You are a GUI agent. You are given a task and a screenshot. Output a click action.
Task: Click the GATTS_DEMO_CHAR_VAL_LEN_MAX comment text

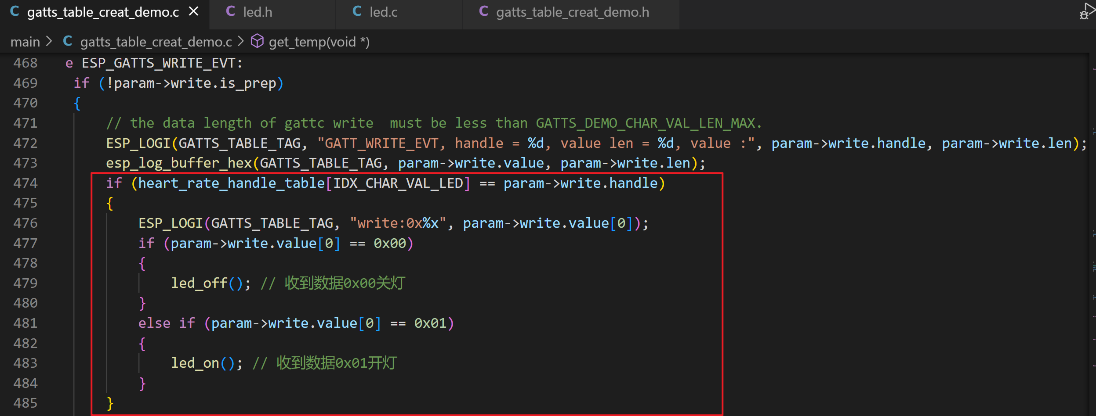(x=645, y=123)
